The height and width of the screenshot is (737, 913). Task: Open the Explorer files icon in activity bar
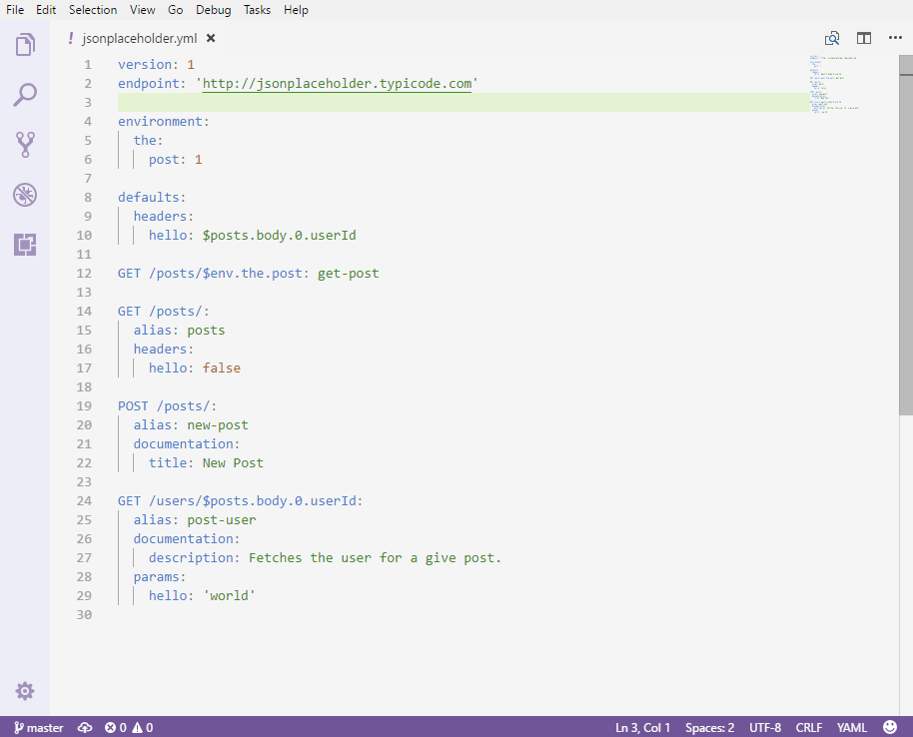point(25,45)
